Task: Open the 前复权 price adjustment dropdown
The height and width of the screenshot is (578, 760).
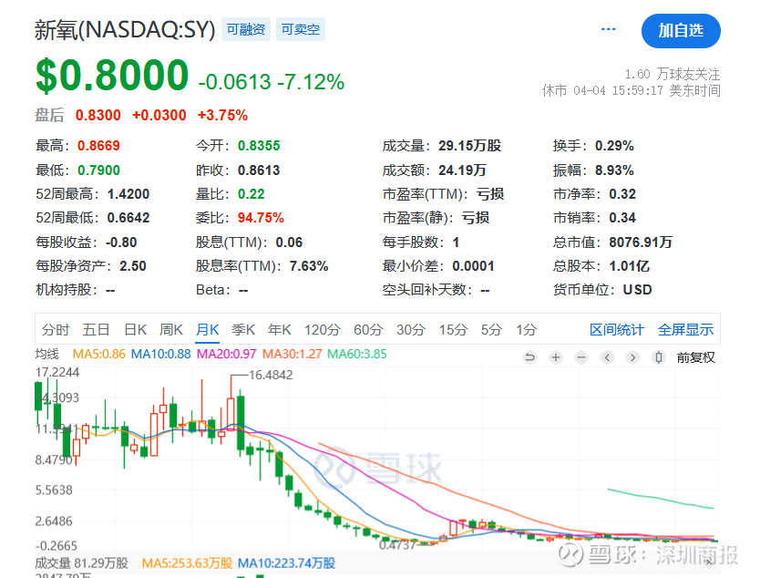Action: pos(695,358)
